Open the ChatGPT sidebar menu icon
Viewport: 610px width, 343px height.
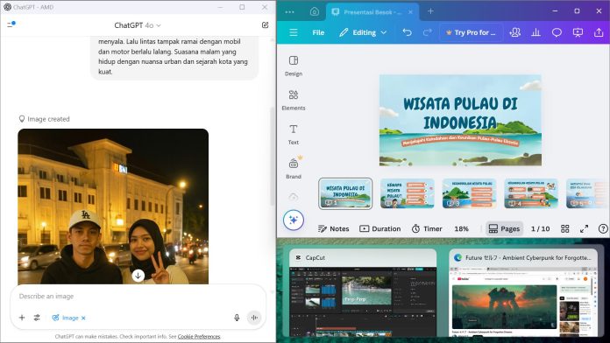tap(11, 24)
